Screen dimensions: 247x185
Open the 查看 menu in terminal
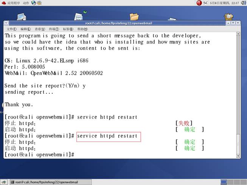pyautogui.click(x=40, y=29)
